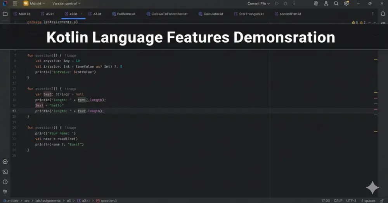Open the Current File run configuration dropdown
This screenshot has height=203, width=388.
[x=258, y=3]
